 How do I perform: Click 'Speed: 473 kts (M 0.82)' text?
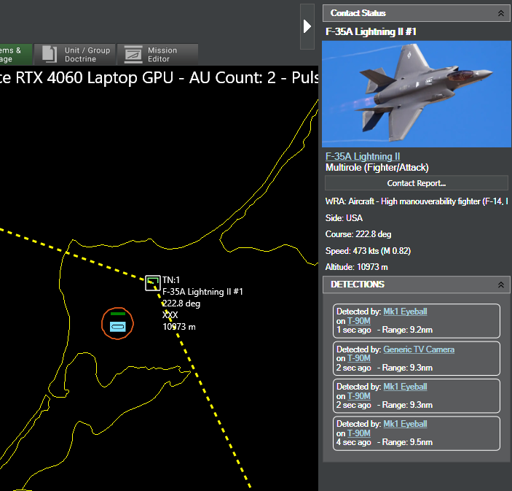pos(368,251)
